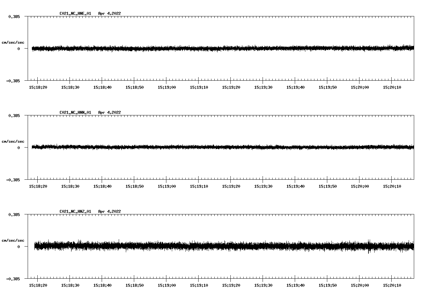Pick the 15:18:40 time label under HNE plot
The image size is (437, 297).
[x=102, y=87]
